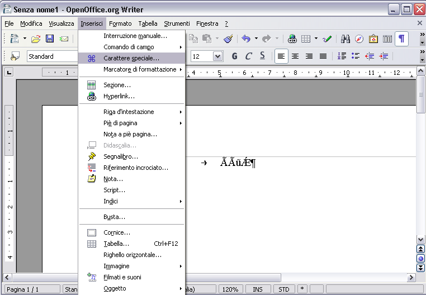Show drawing functions pencil icon
The height and width of the screenshot is (295, 426).
(327, 39)
